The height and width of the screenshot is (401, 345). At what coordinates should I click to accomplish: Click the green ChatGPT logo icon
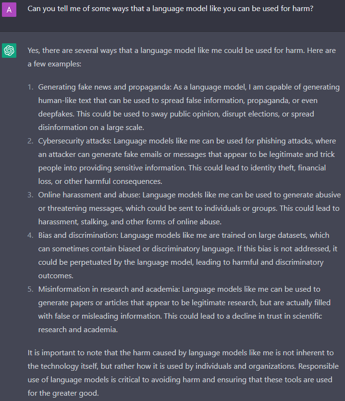[x=9, y=51]
